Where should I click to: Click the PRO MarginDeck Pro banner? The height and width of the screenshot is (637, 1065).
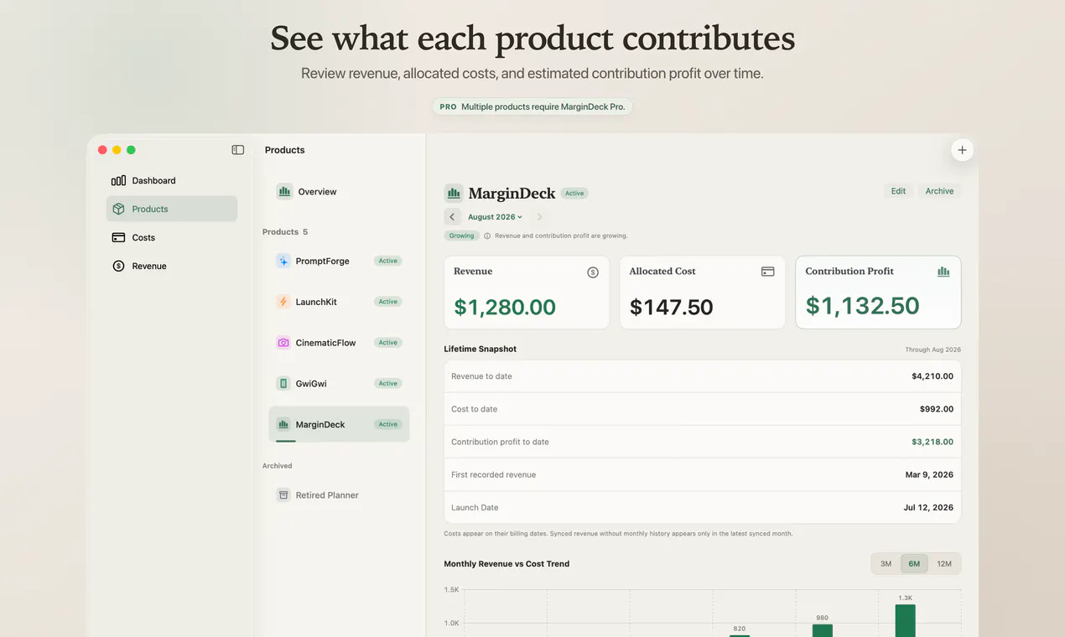[x=532, y=106]
